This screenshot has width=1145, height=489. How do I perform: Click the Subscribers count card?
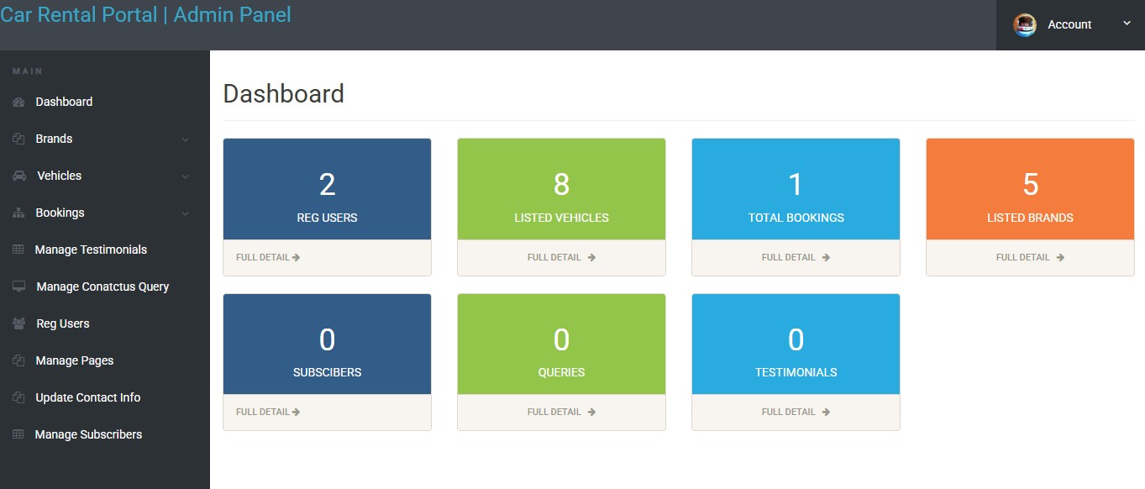pyautogui.click(x=327, y=344)
